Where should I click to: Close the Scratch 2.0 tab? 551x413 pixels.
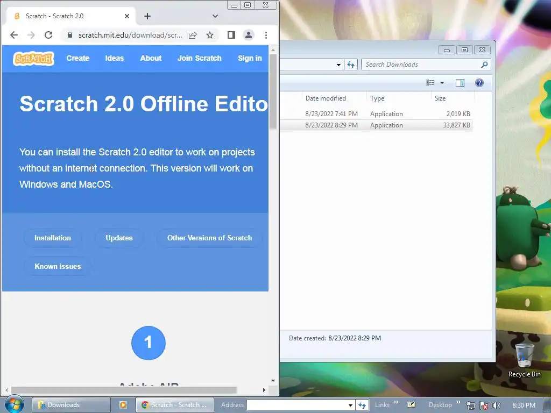[x=127, y=16]
